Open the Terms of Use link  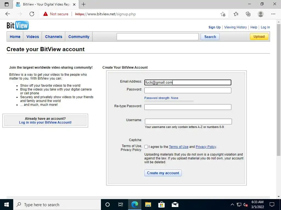(179, 147)
